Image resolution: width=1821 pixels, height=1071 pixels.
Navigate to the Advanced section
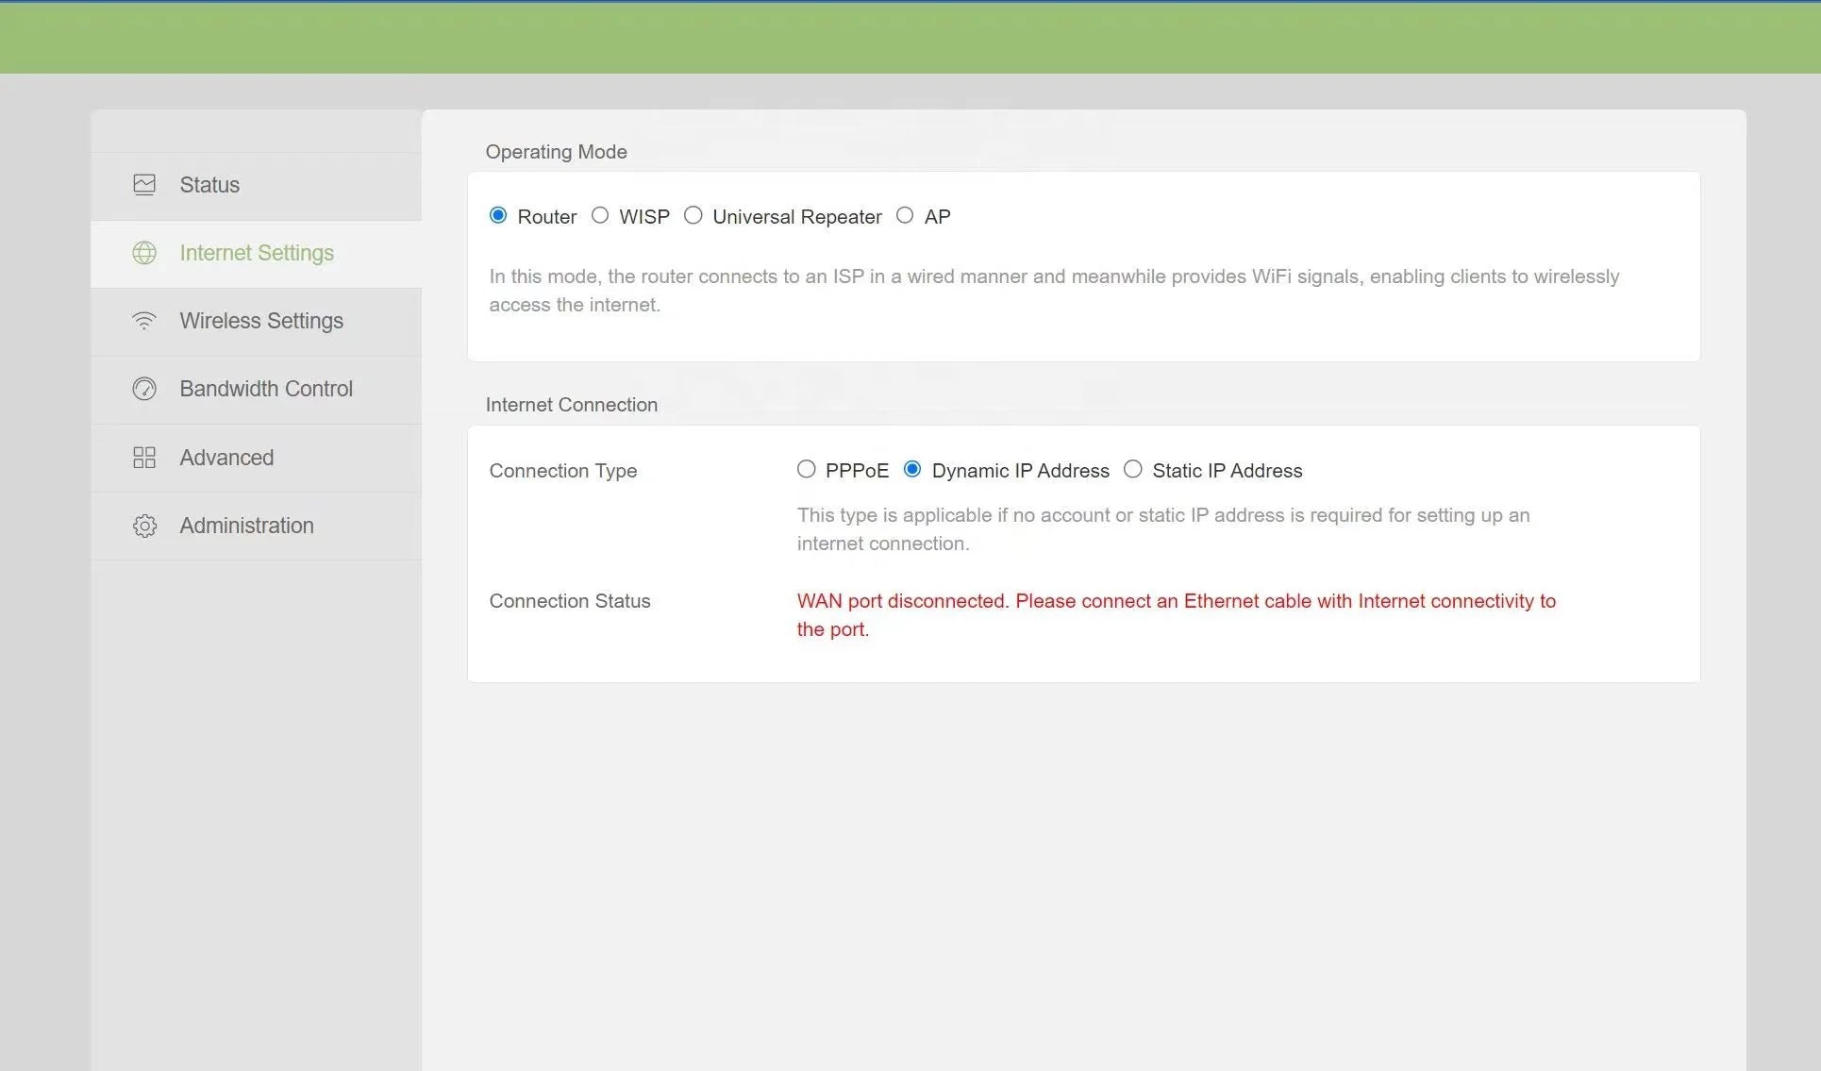pos(256,458)
